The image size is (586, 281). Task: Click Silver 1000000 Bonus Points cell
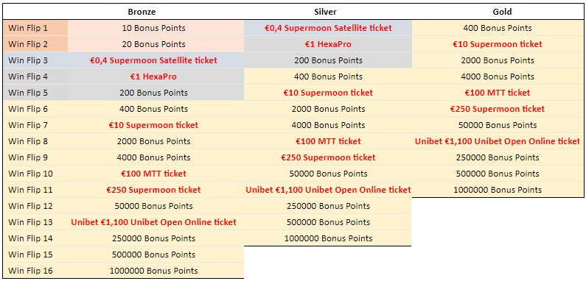click(328, 238)
